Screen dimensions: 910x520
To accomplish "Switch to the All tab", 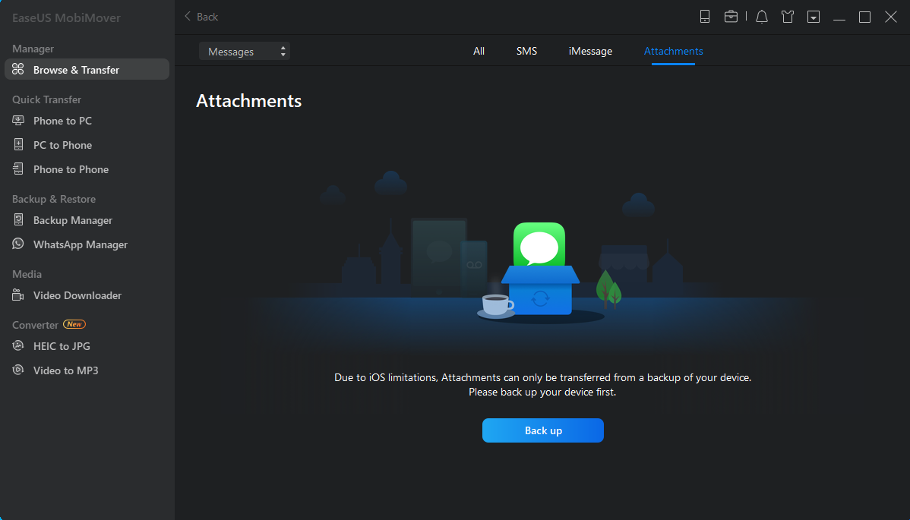I will (x=479, y=51).
